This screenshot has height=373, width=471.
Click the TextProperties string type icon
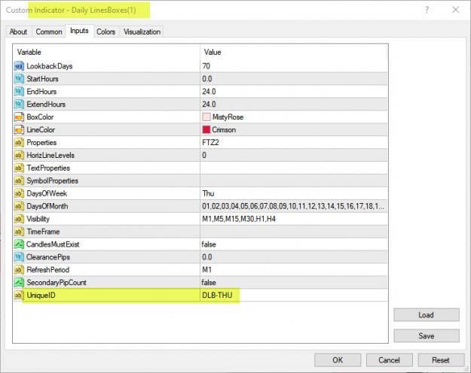pyautogui.click(x=19, y=168)
